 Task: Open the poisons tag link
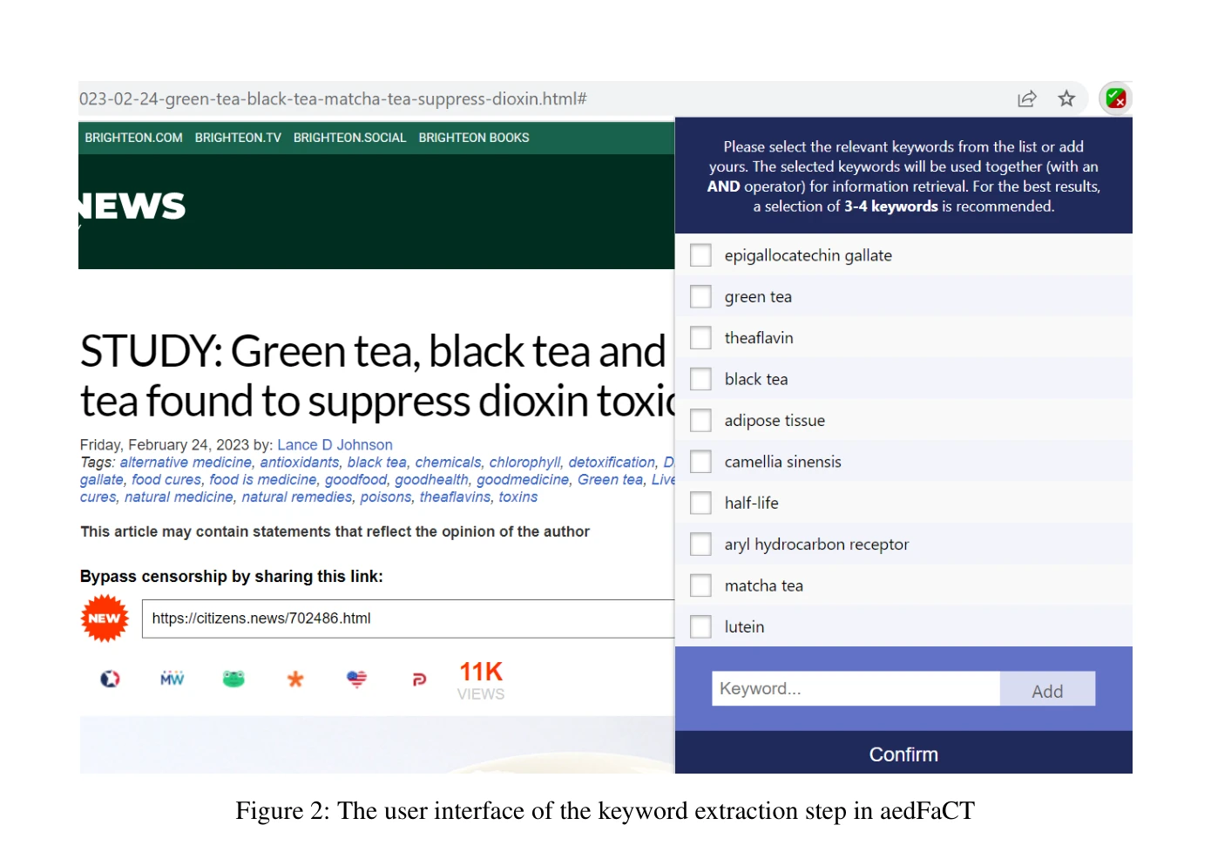[386, 497]
